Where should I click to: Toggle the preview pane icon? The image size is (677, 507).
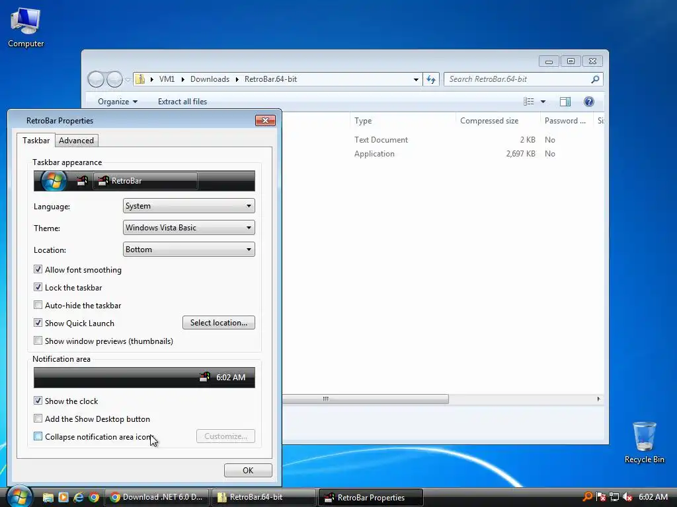click(565, 102)
